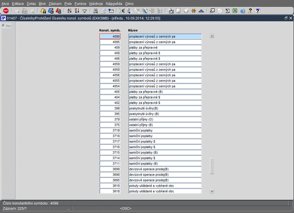This screenshot has width=294, height=213.
Task: Click the Sigma sum icon
Action: 227,11
